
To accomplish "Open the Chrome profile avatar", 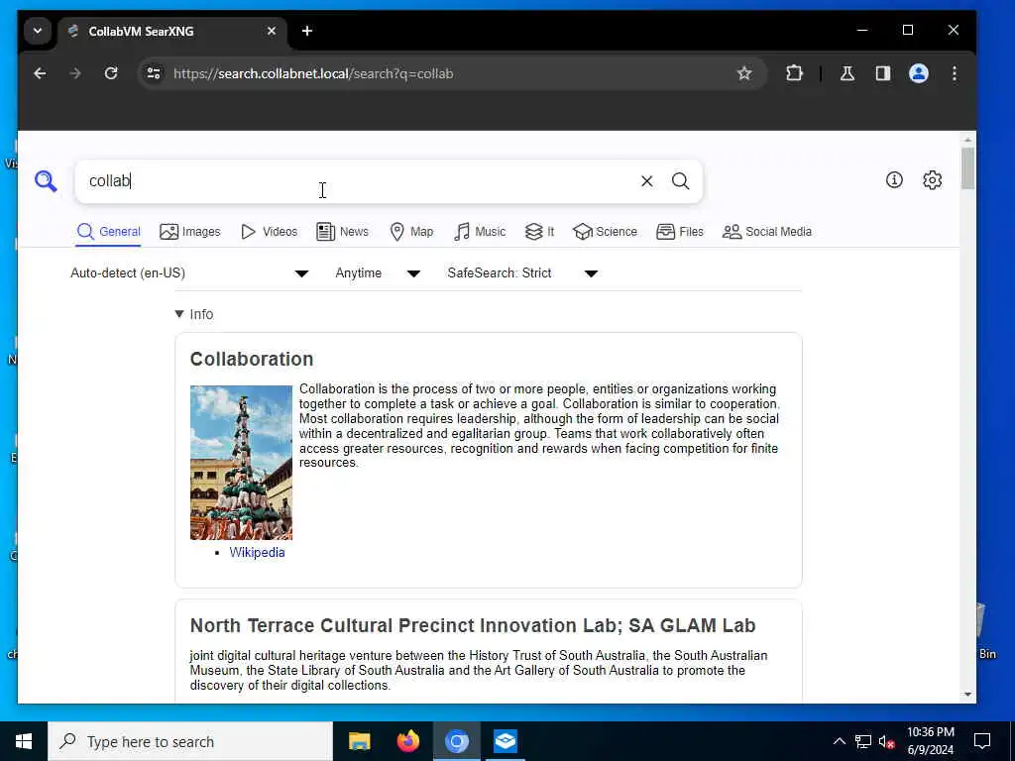I will click(x=919, y=73).
